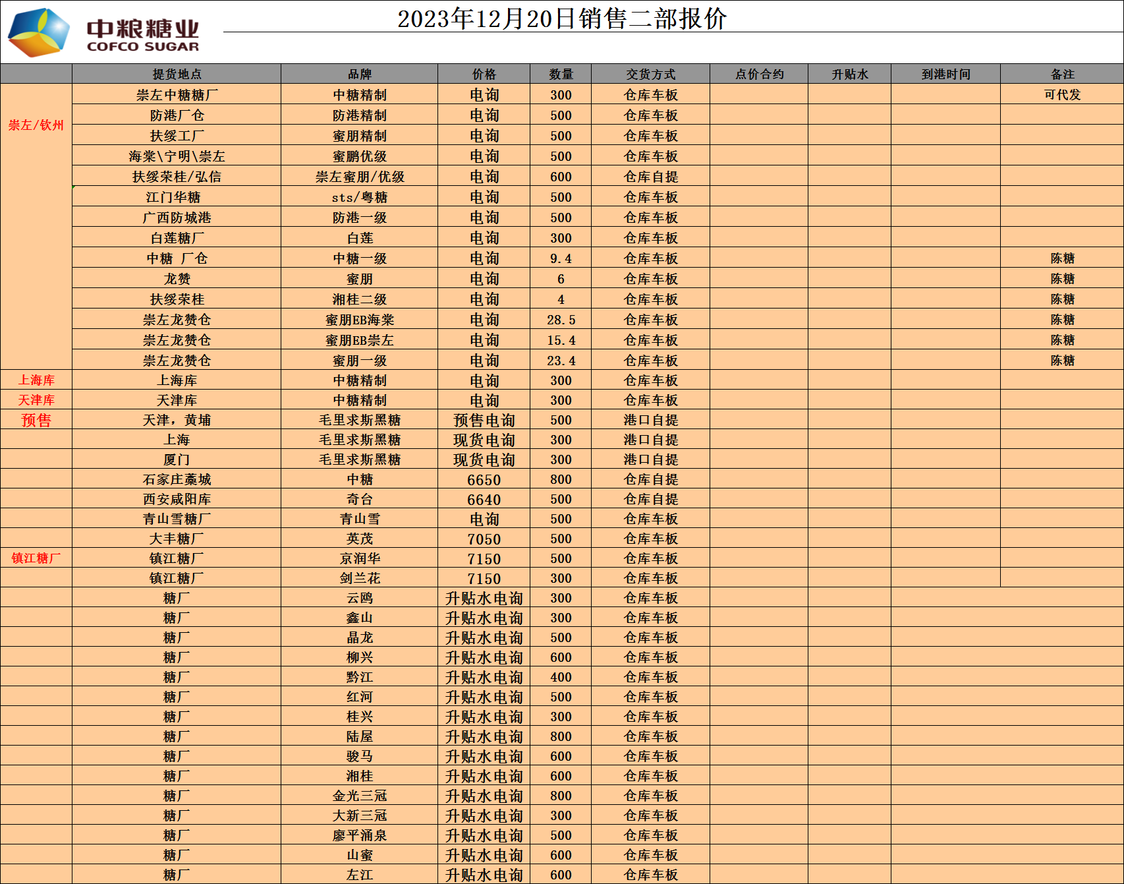Select the 品牌 column header
Image resolution: width=1124 pixels, height=884 pixels.
359,74
